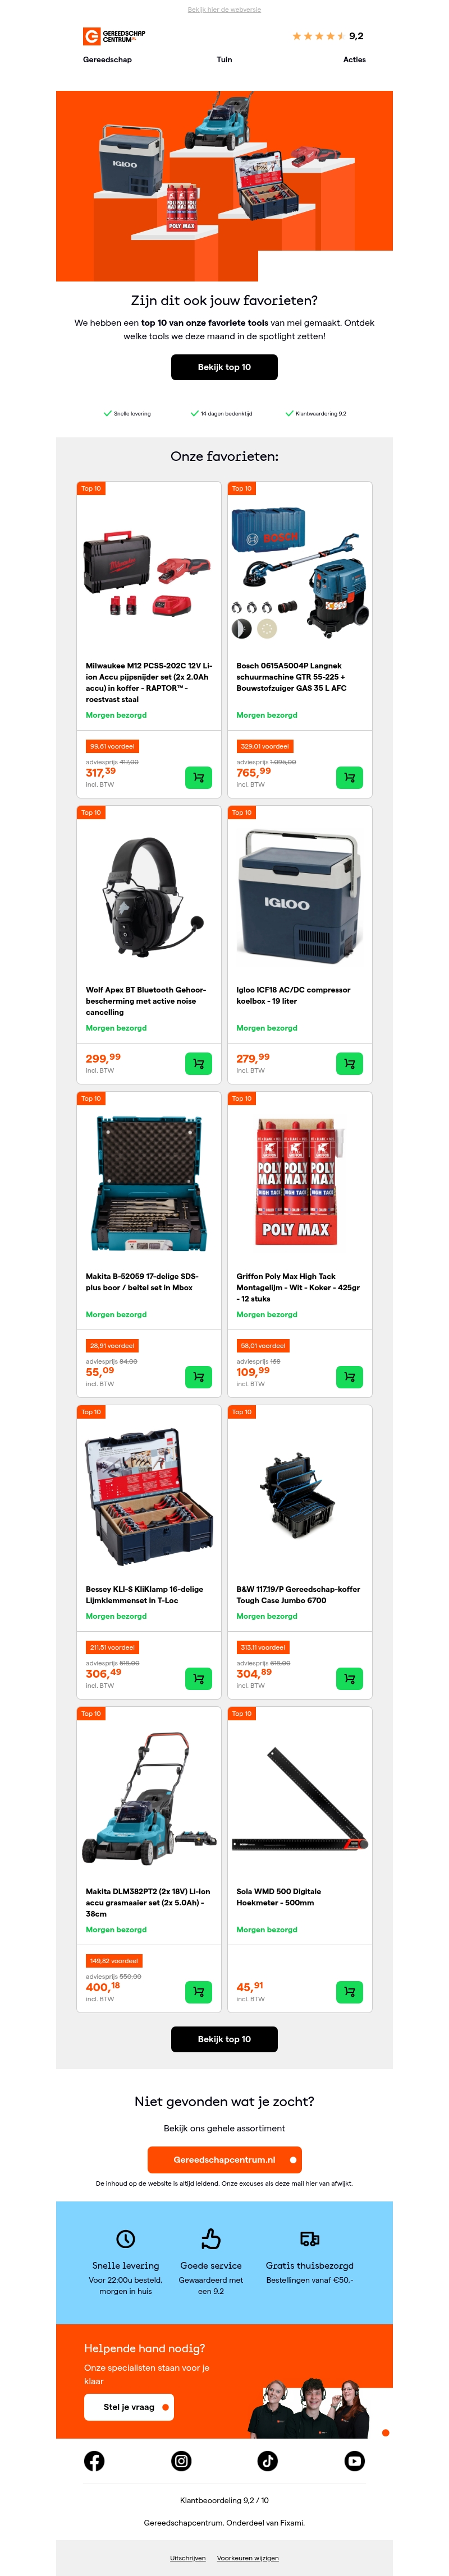
Task: Open the Gereedschap menu item
Action: point(107,60)
